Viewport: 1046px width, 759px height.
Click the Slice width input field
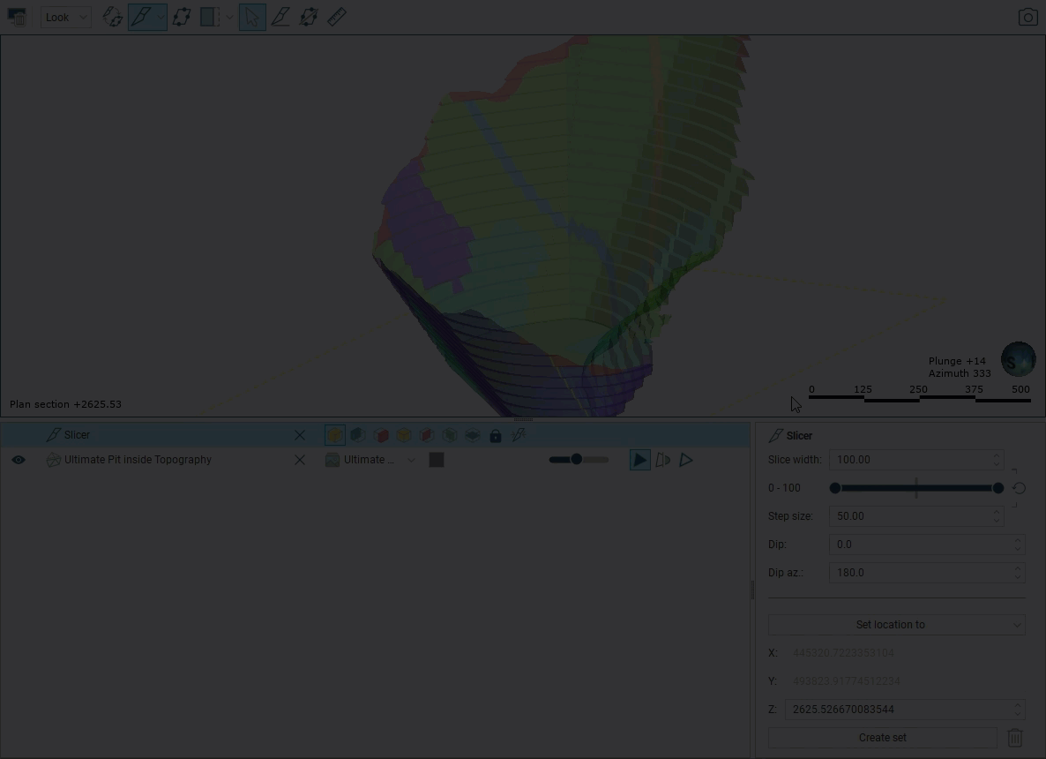point(908,460)
